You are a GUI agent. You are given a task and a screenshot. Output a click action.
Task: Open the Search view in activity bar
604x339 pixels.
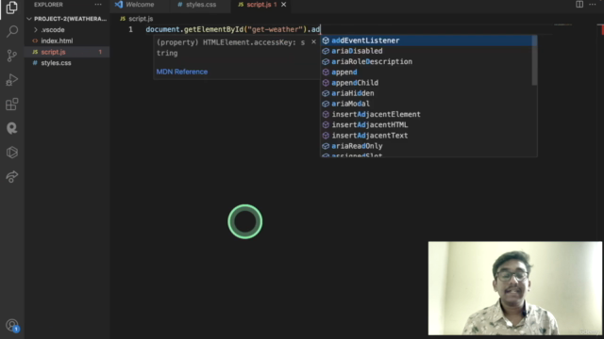click(x=12, y=31)
